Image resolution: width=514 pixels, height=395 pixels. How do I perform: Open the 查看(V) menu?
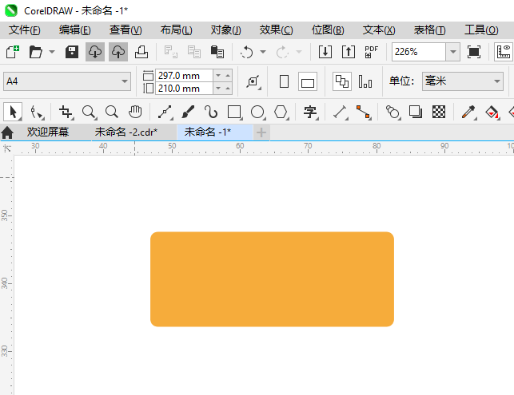coord(126,30)
